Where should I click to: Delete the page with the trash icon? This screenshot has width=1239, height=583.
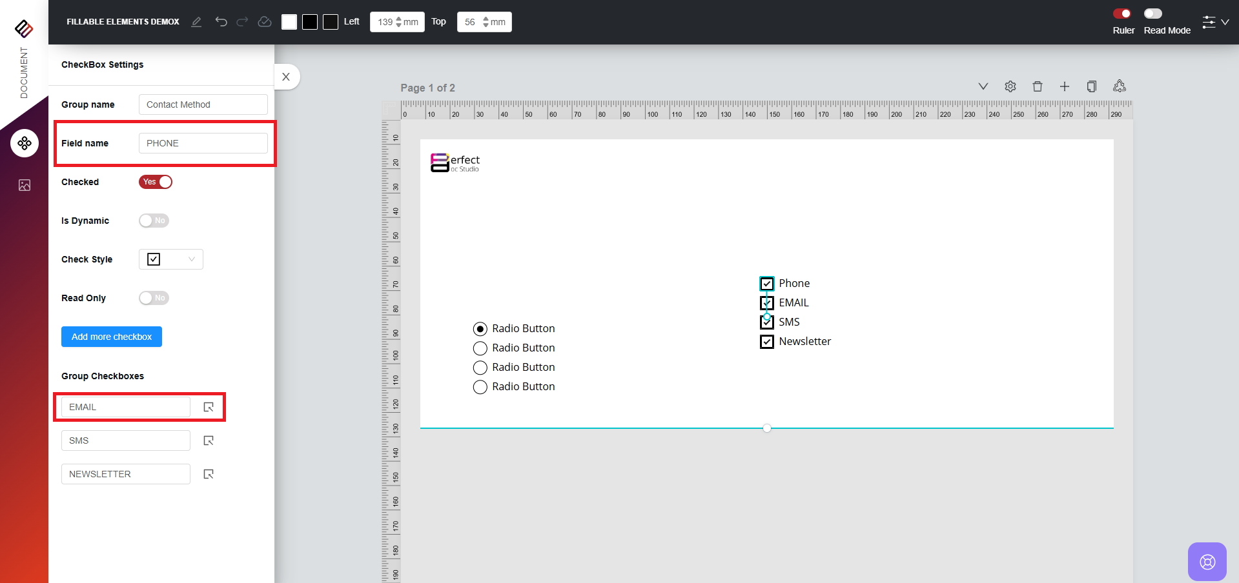click(x=1038, y=86)
